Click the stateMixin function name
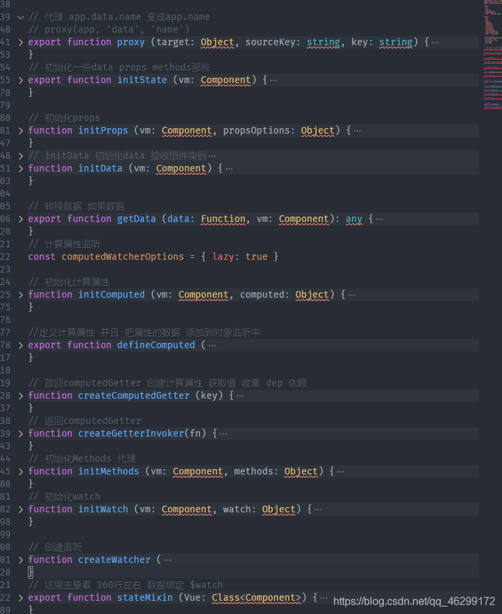 (145, 597)
